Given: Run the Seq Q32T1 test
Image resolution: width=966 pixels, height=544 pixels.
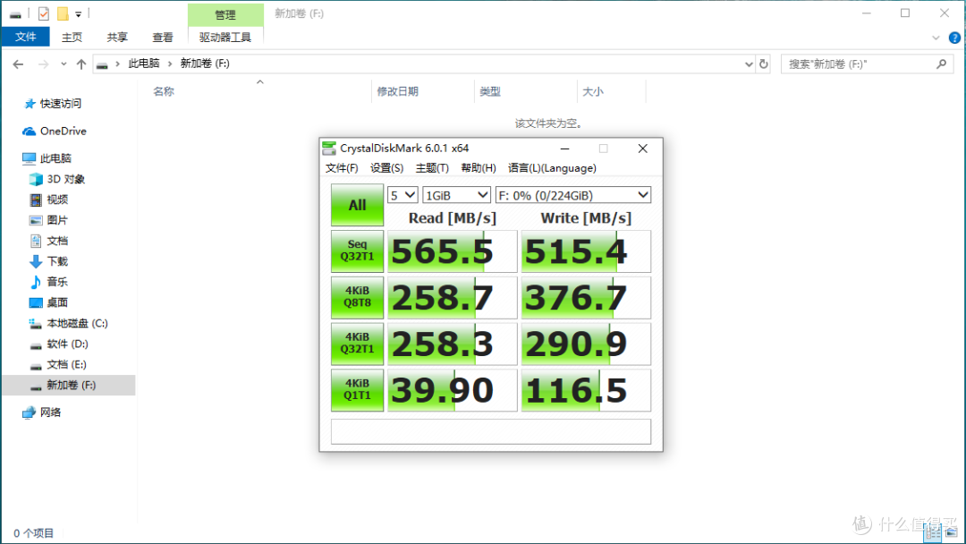Looking at the screenshot, I should [357, 251].
